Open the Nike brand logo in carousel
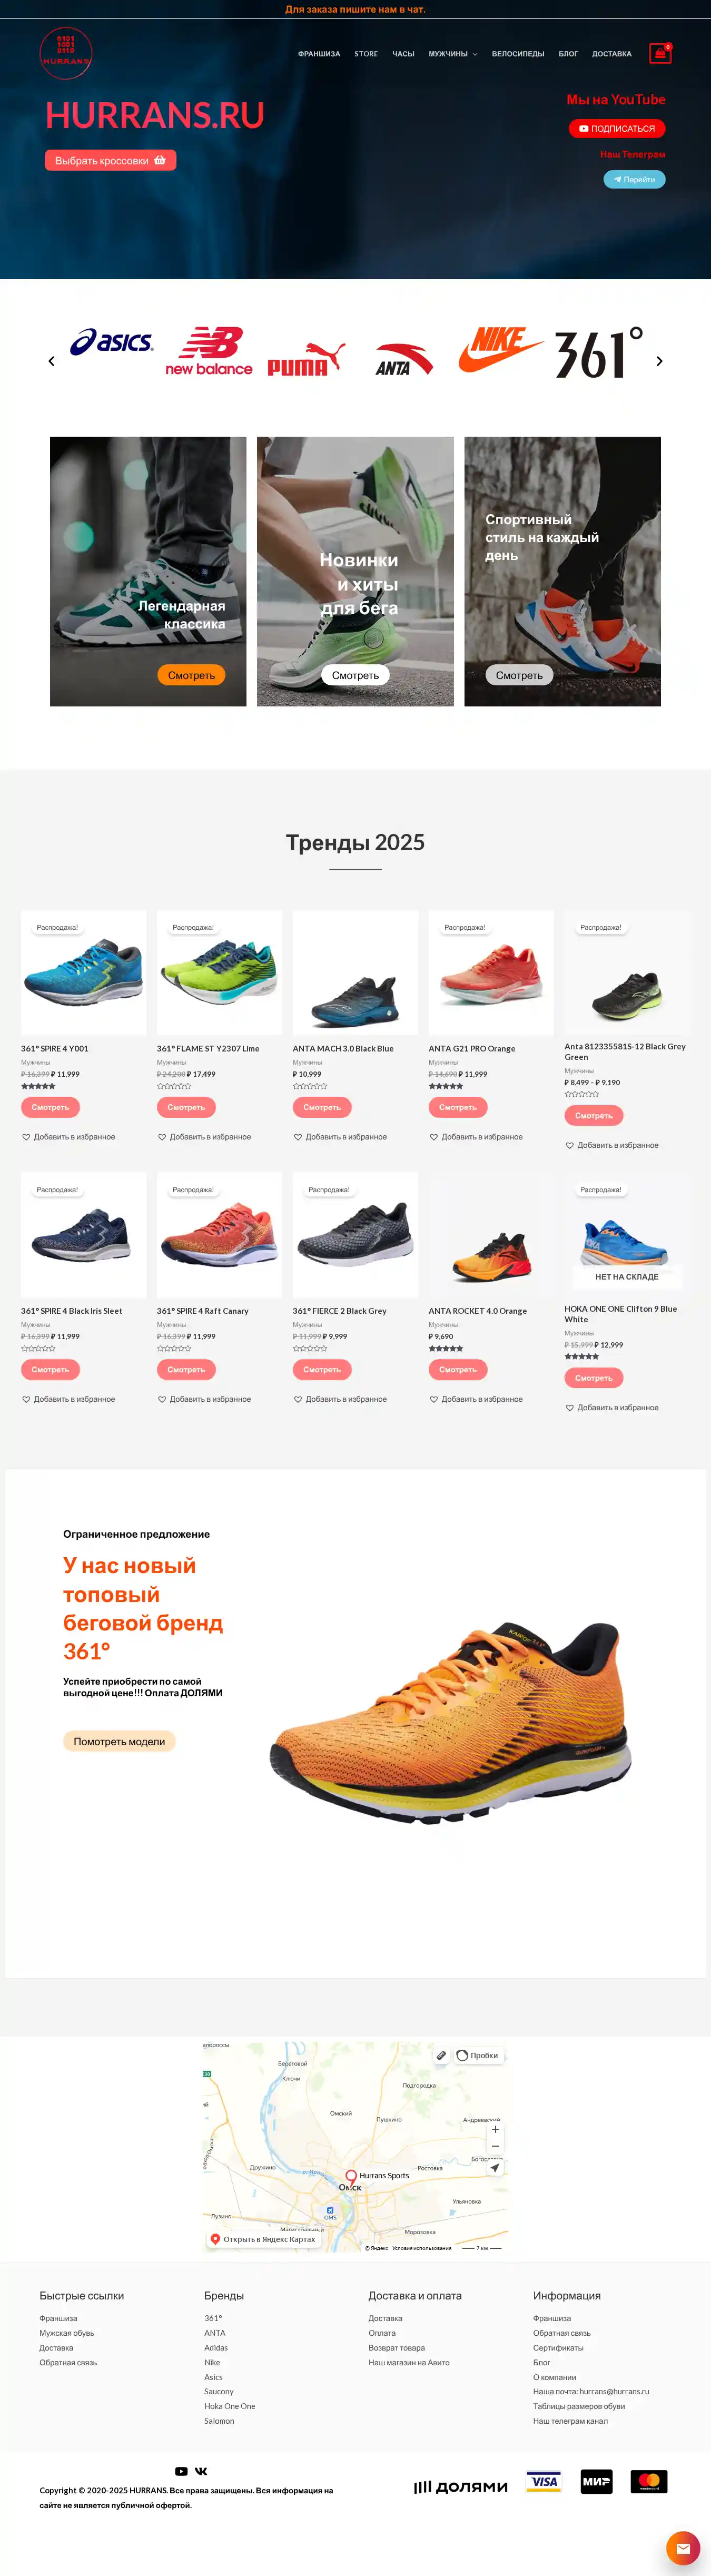 click(500, 350)
